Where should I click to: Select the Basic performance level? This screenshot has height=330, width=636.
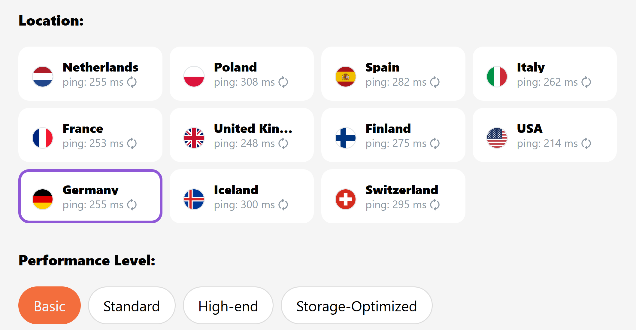pyautogui.click(x=50, y=306)
